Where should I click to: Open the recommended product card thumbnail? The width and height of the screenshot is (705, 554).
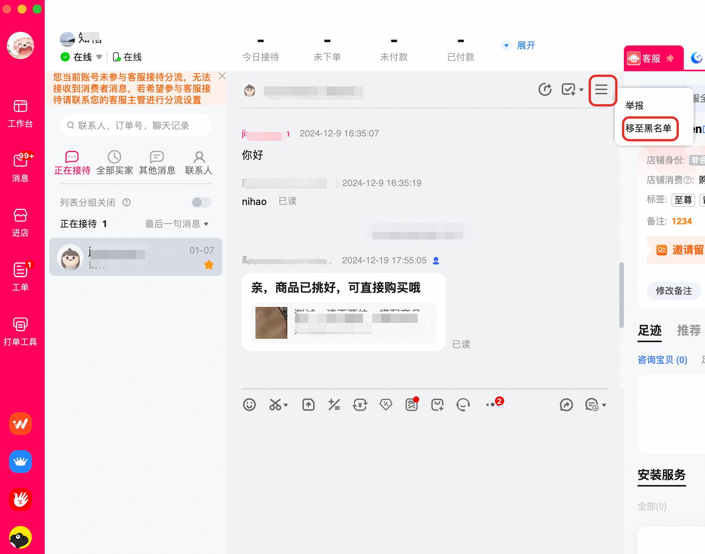click(x=271, y=322)
